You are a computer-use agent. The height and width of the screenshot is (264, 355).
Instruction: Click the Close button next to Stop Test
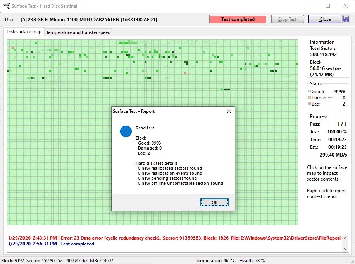[x=325, y=19]
